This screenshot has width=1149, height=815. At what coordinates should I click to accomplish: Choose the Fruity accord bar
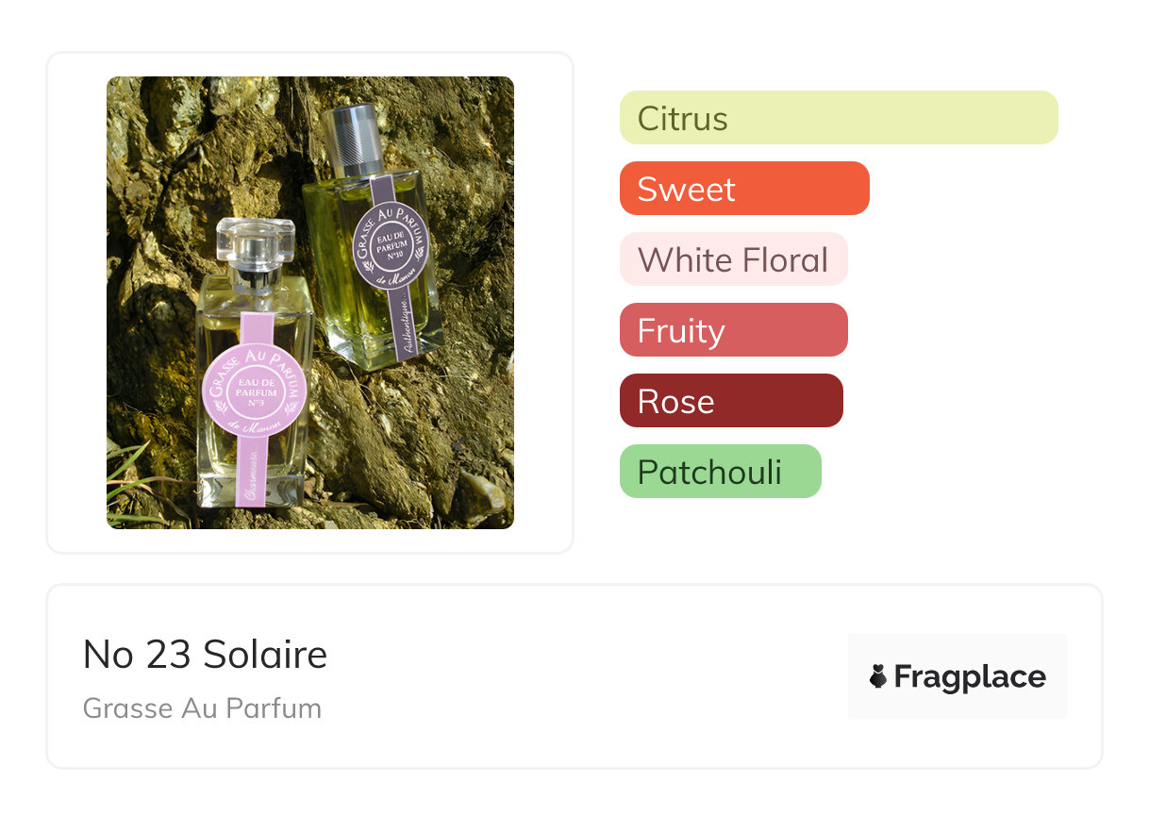pos(733,330)
